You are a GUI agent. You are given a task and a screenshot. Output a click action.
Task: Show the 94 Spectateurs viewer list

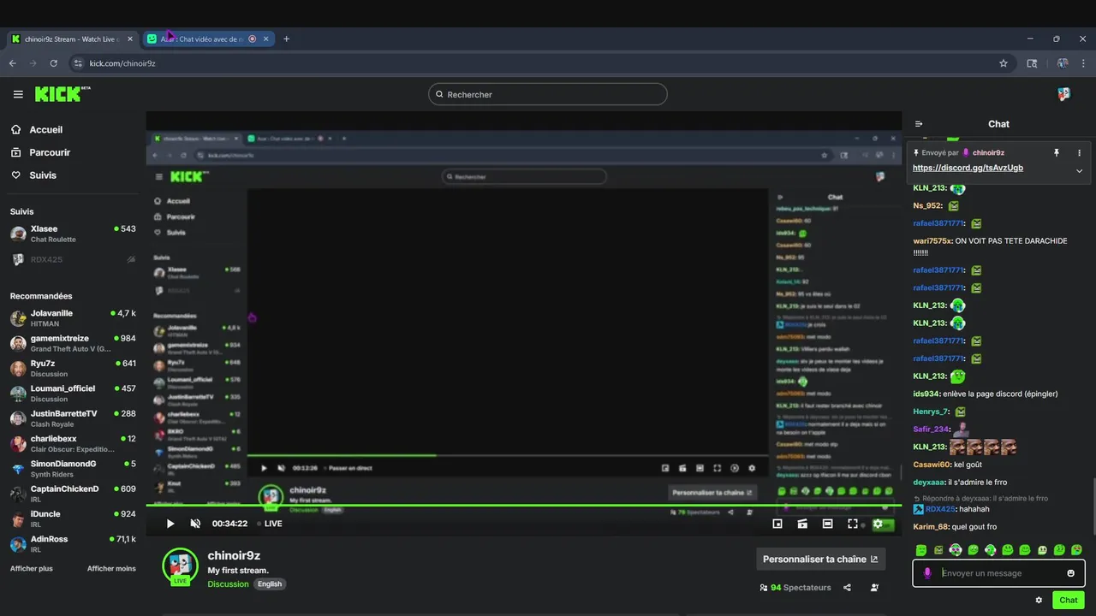[795, 588]
